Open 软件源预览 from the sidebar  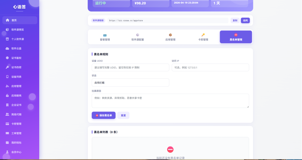click(20, 30)
